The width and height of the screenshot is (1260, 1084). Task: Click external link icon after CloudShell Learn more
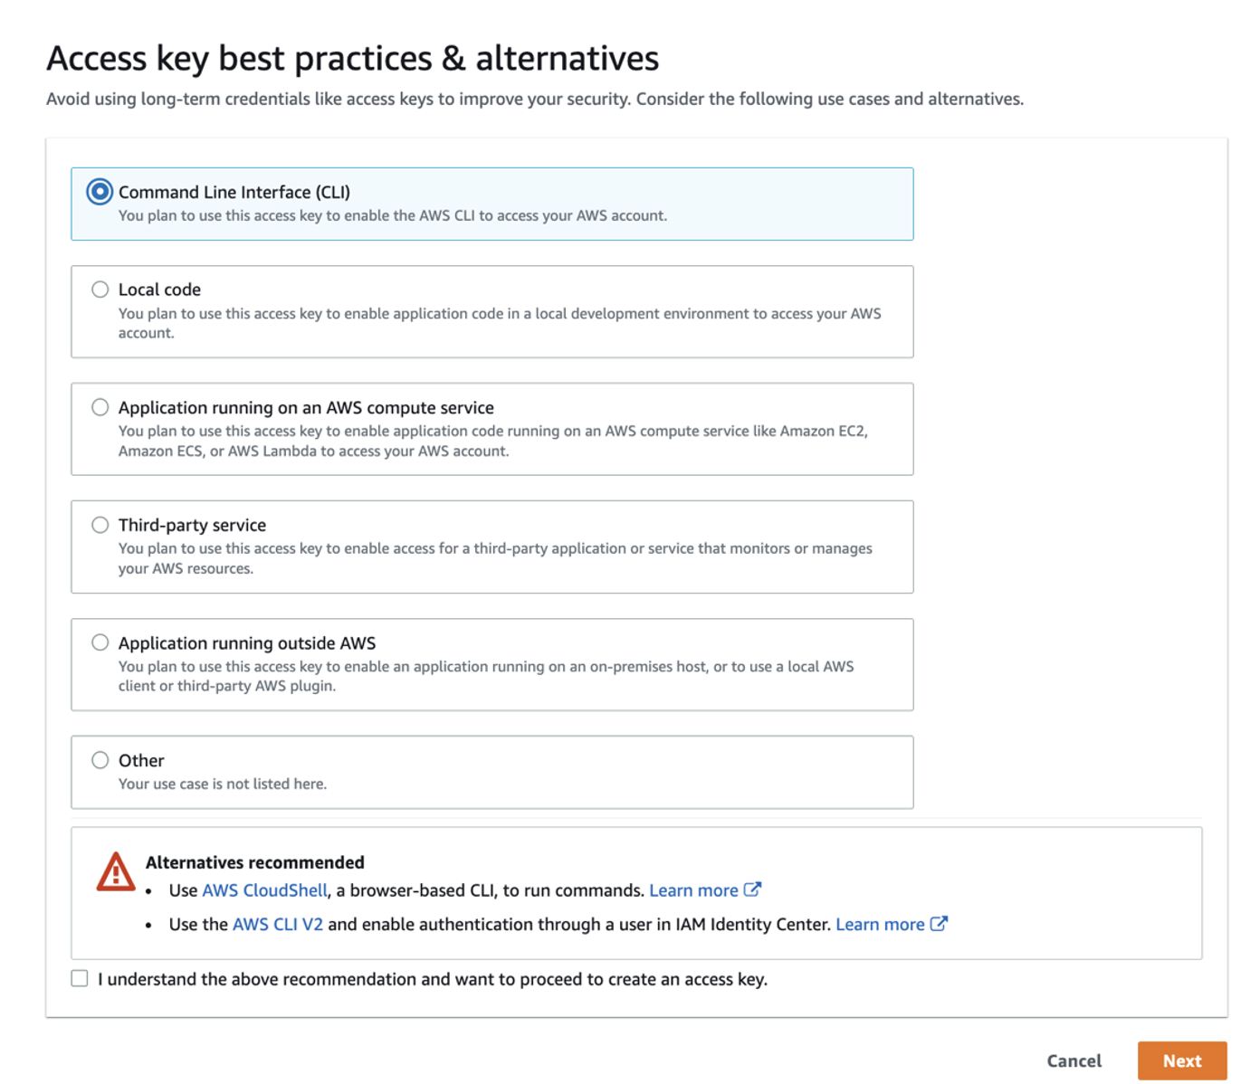point(752,889)
